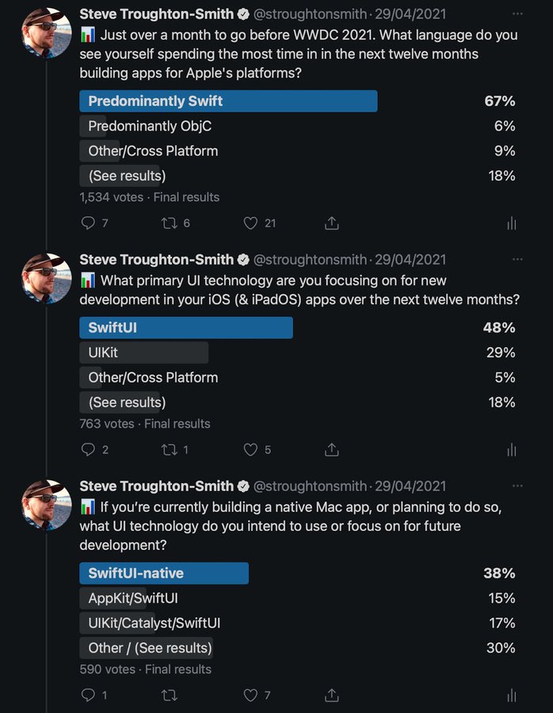Click the 1,534 votes count text
The width and height of the screenshot is (553, 713).
tap(112, 197)
